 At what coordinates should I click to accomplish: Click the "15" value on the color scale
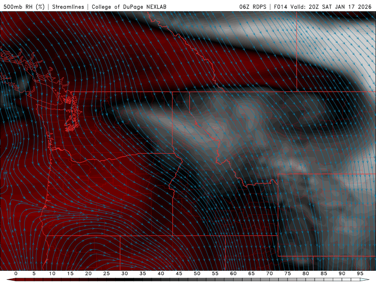click(x=70, y=274)
